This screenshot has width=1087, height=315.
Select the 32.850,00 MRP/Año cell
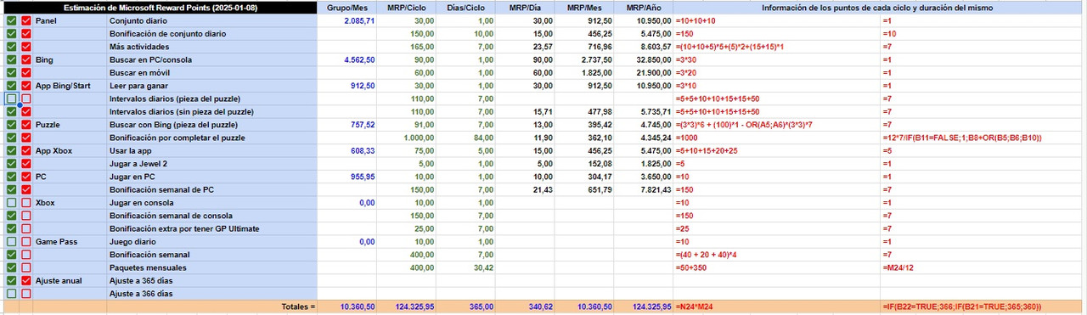(x=645, y=59)
